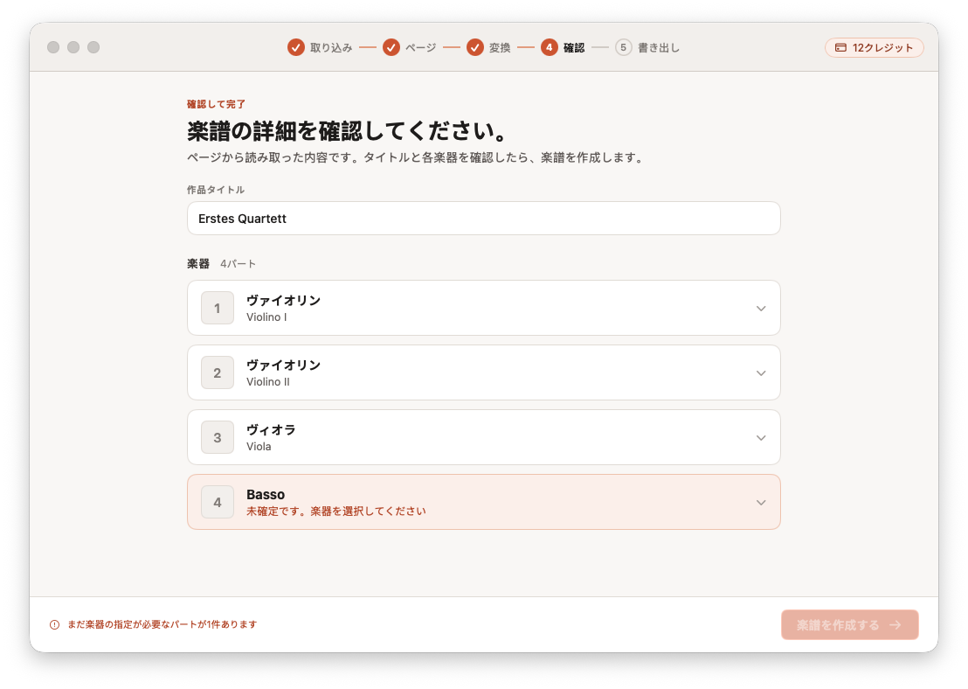Expand the Violino I instrument chevron

tap(761, 309)
